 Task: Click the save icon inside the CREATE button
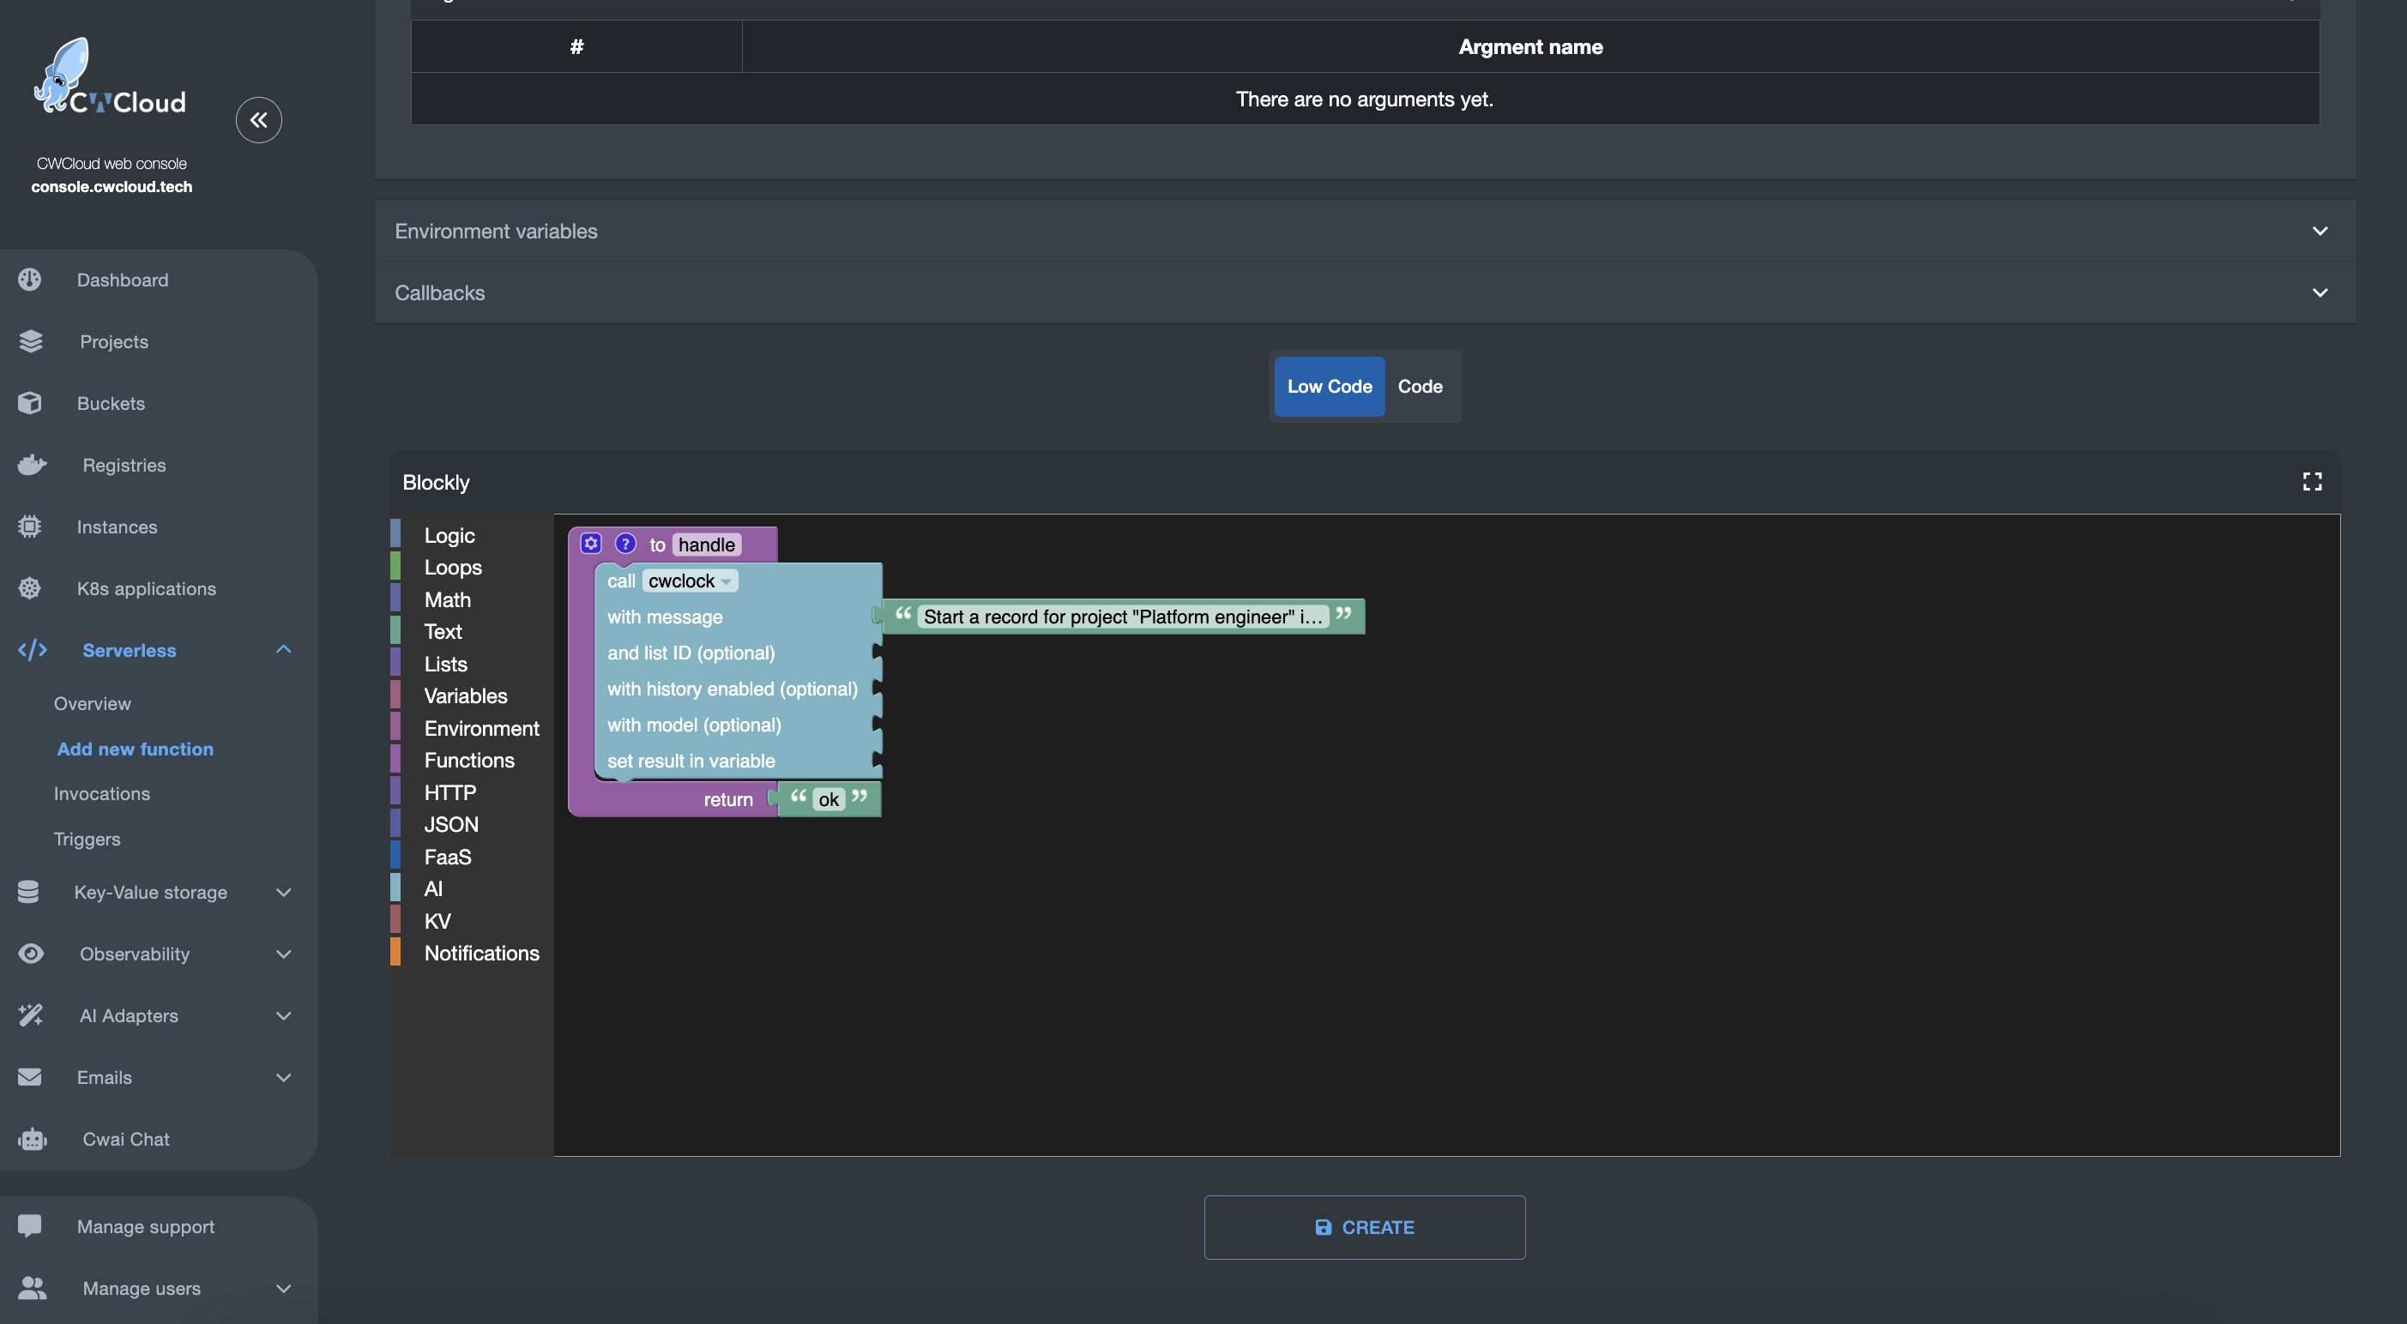pyautogui.click(x=1323, y=1227)
